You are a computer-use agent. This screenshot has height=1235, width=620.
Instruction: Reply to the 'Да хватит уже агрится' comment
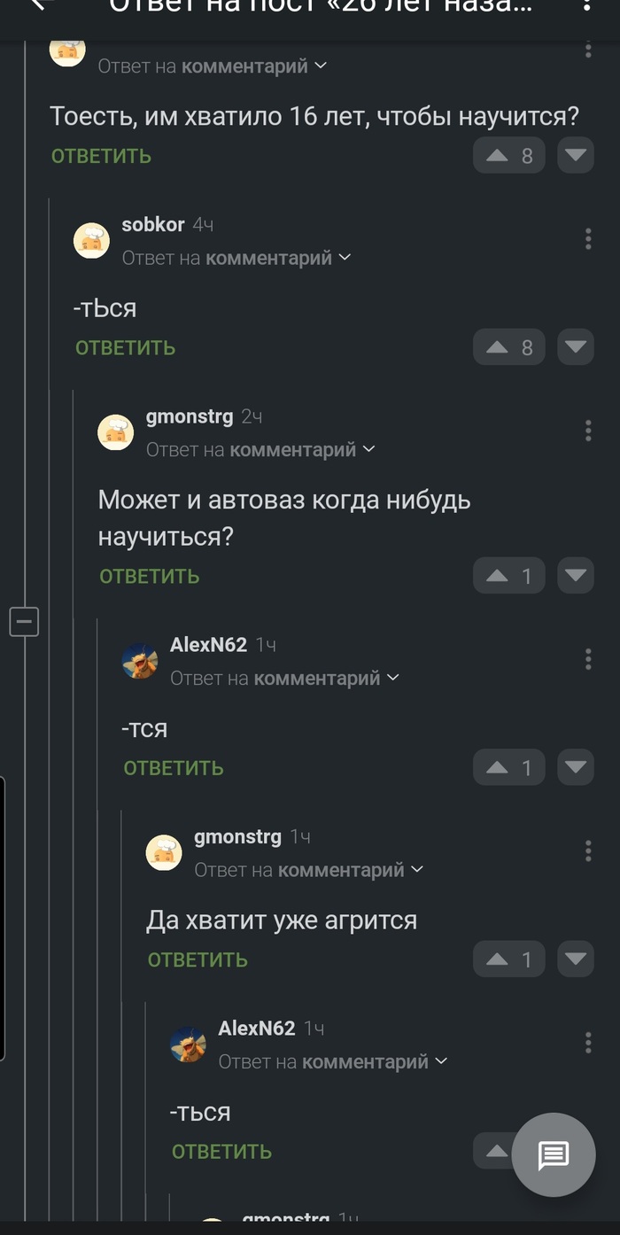(x=197, y=959)
